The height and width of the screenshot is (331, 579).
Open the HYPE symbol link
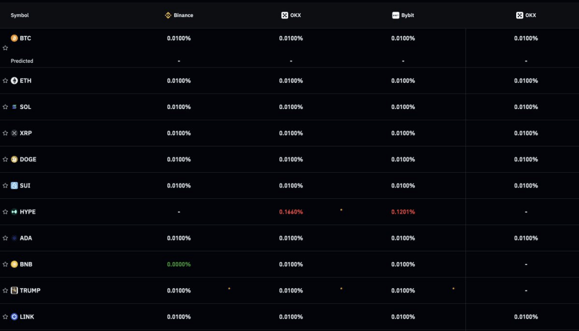pyautogui.click(x=28, y=212)
